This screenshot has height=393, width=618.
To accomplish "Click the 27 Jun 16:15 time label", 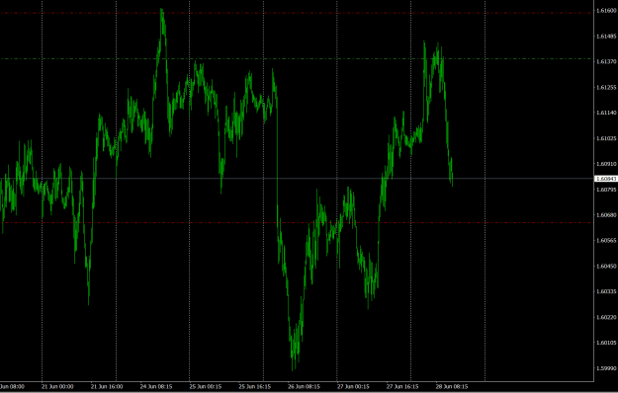I will [x=402, y=387].
